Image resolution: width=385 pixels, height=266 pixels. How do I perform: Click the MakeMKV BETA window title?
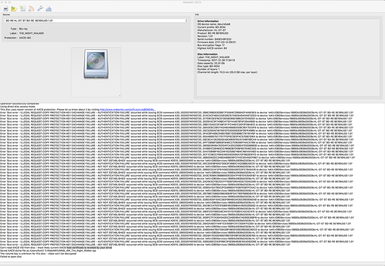pyautogui.click(x=192, y=2)
